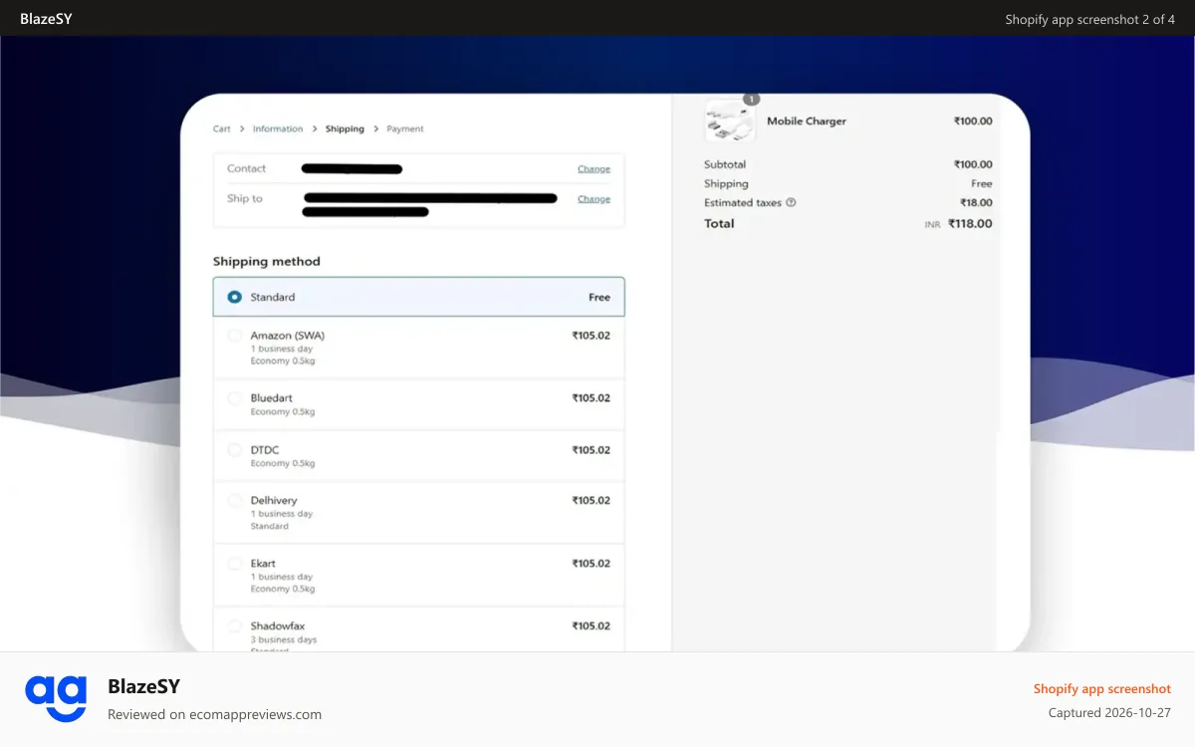
Task: Select the Mobile Charger product name
Action: point(807,122)
